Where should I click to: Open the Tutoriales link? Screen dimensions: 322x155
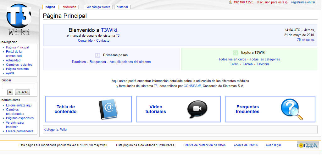[79, 62]
